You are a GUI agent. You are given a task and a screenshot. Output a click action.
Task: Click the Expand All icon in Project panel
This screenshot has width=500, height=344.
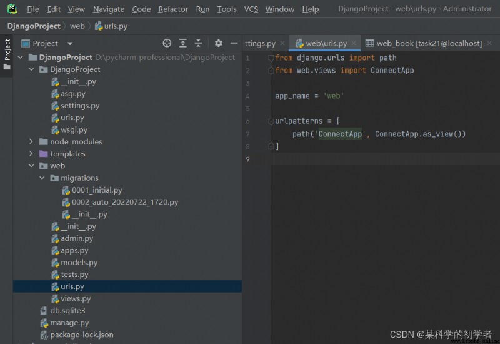(x=182, y=43)
